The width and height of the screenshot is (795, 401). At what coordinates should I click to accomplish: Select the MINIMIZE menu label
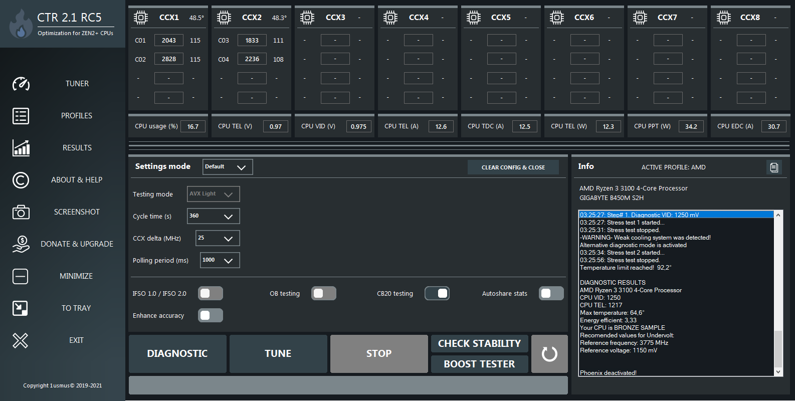pos(76,276)
